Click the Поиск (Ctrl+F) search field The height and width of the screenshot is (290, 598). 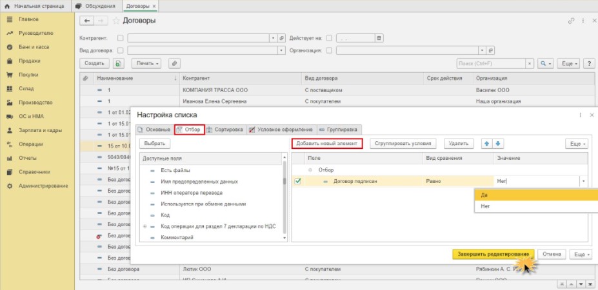(493, 64)
